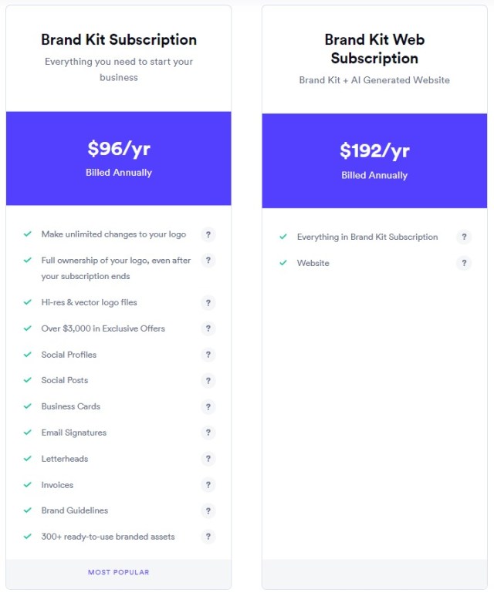Click help icon for unlimited logo changes
This screenshot has width=494, height=596.
point(208,235)
